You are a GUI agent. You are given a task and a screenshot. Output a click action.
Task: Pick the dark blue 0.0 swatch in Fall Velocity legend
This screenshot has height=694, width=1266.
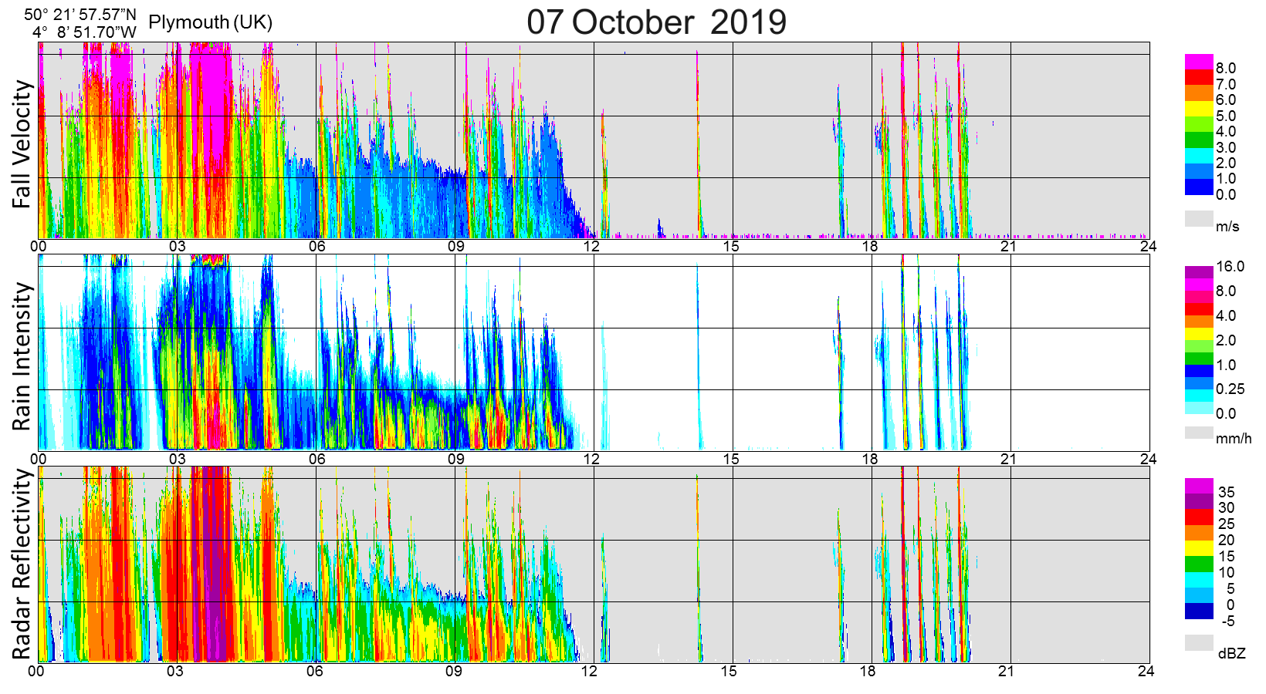click(1199, 187)
